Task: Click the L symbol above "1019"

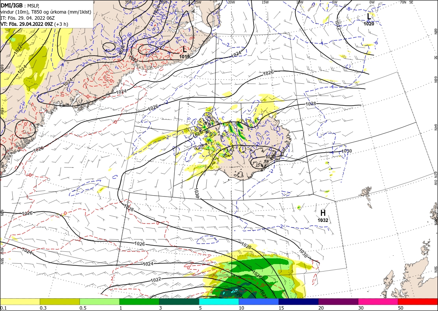Action: coord(185,50)
